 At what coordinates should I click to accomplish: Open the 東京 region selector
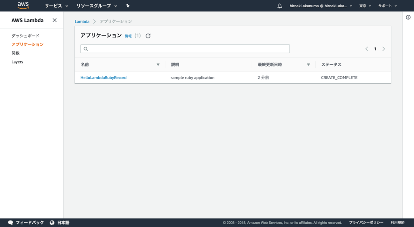tap(365, 6)
